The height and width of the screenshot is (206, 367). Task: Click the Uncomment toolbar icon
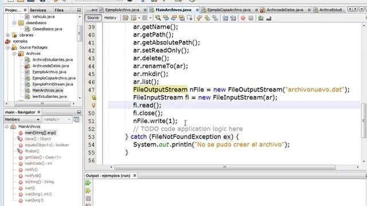click(269, 18)
